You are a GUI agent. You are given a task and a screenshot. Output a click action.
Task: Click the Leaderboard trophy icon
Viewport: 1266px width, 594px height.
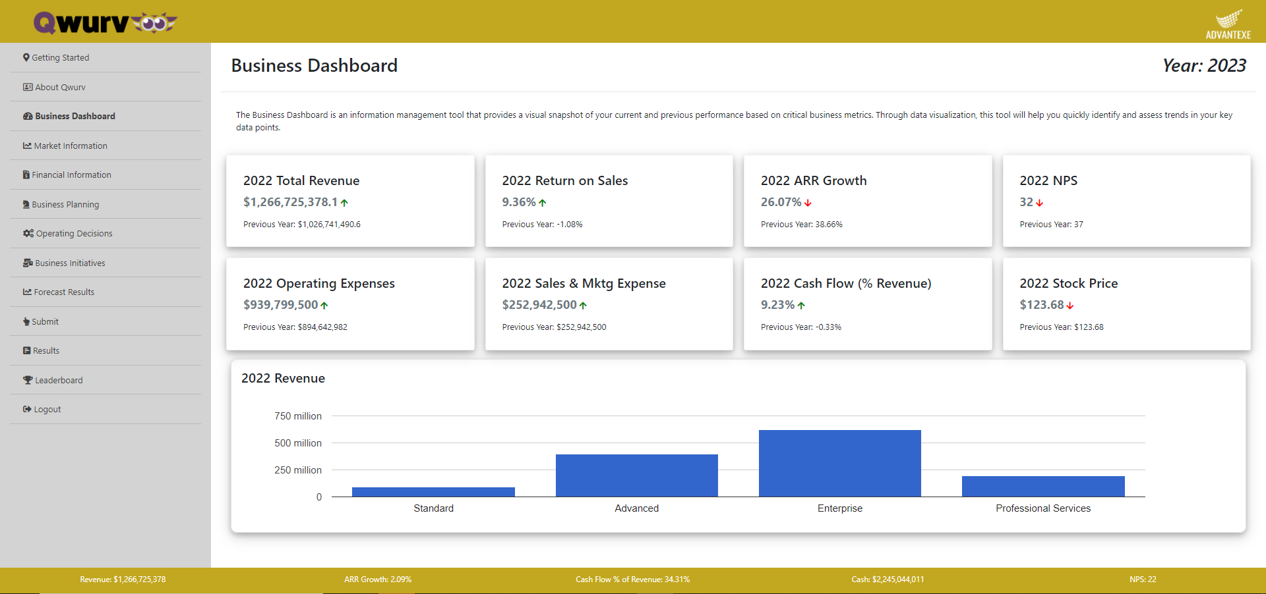click(28, 380)
